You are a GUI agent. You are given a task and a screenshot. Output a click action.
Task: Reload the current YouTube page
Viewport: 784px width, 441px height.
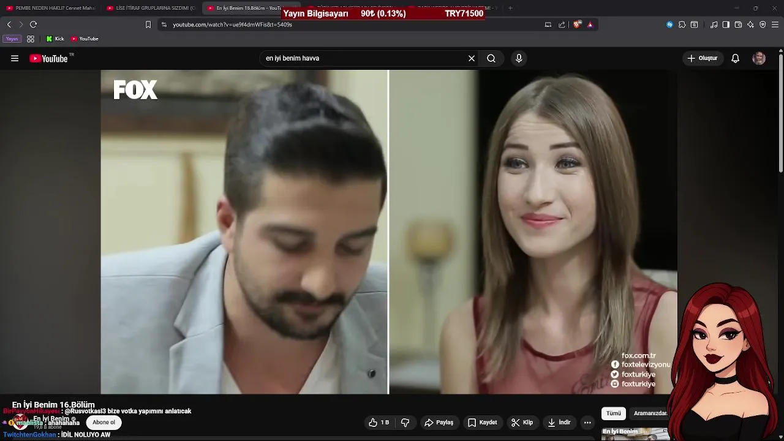click(33, 24)
